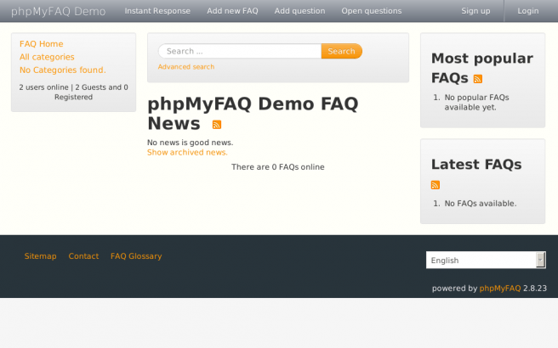The height and width of the screenshot is (348, 558).
Task: Click Show archived news link
Action: click(187, 153)
